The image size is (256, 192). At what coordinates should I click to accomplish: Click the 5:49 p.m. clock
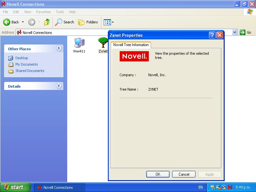click(x=243, y=187)
